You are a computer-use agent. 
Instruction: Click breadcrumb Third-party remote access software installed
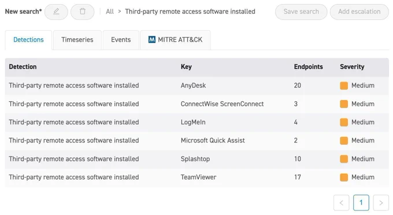pos(190,12)
